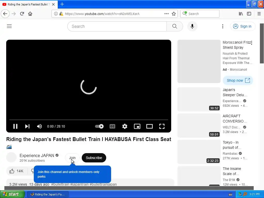Enable miniplayer mode icon

tap(137, 126)
